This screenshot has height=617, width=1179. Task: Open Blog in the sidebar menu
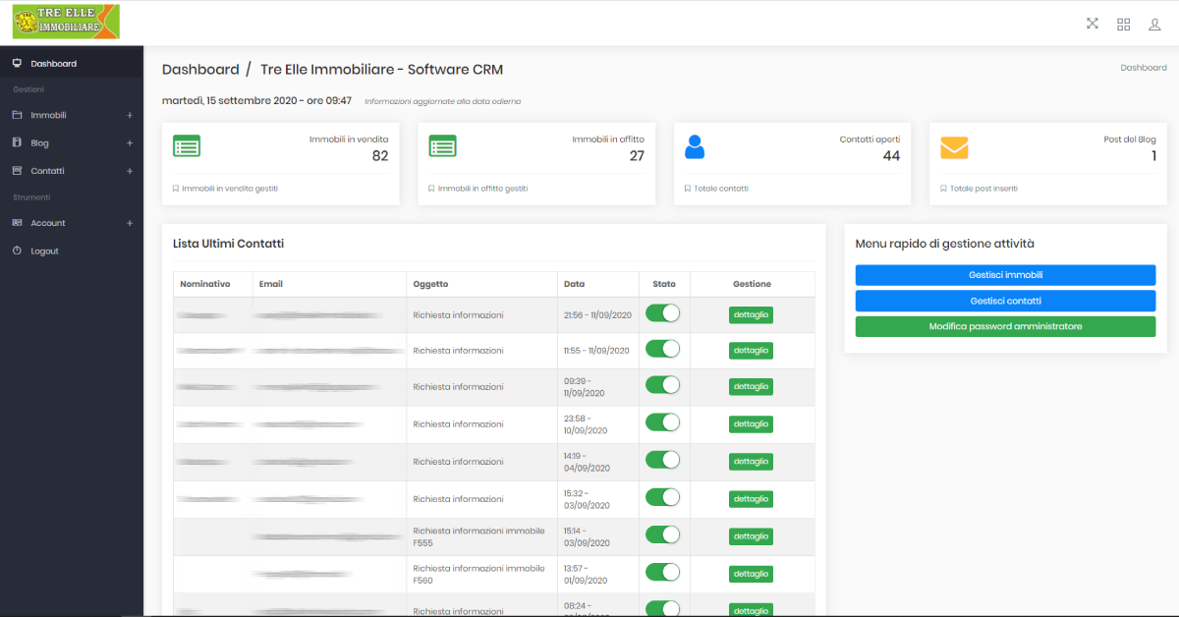pyautogui.click(x=72, y=142)
